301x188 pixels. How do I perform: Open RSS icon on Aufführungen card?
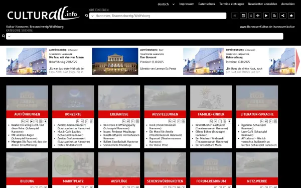click(23, 121)
